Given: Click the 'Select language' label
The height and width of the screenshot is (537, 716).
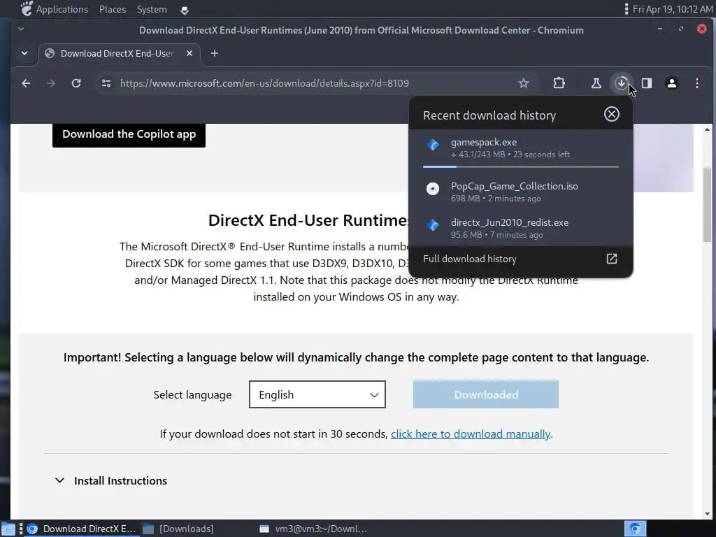Looking at the screenshot, I should click(192, 394).
